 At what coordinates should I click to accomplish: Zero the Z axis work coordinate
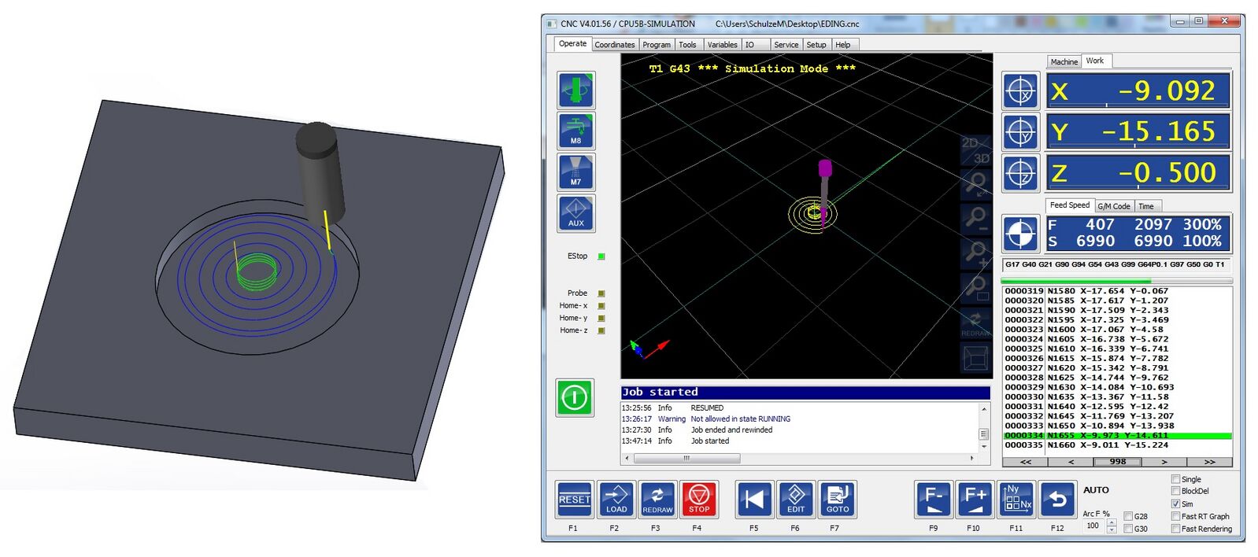pyautogui.click(x=1020, y=173)
